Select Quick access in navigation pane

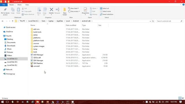tap(11, 27)
